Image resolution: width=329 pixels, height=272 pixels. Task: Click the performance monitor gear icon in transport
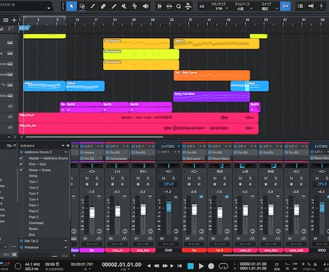coord(18,266)
